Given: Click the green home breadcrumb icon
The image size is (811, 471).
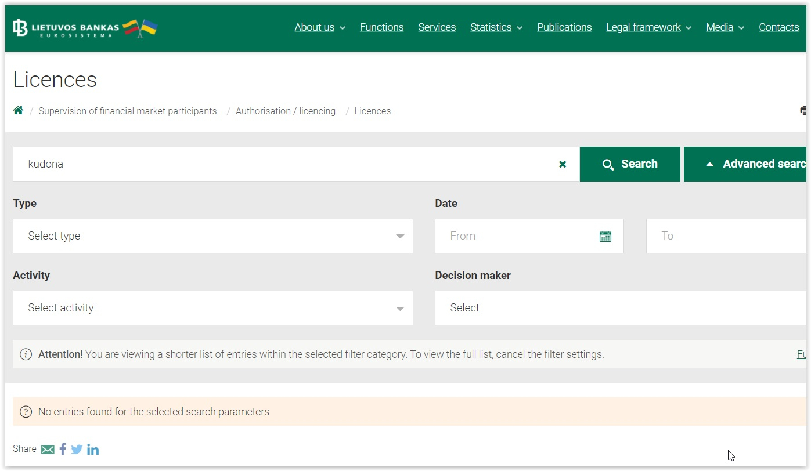Looking at the screenshot, I should coord(19,110).
